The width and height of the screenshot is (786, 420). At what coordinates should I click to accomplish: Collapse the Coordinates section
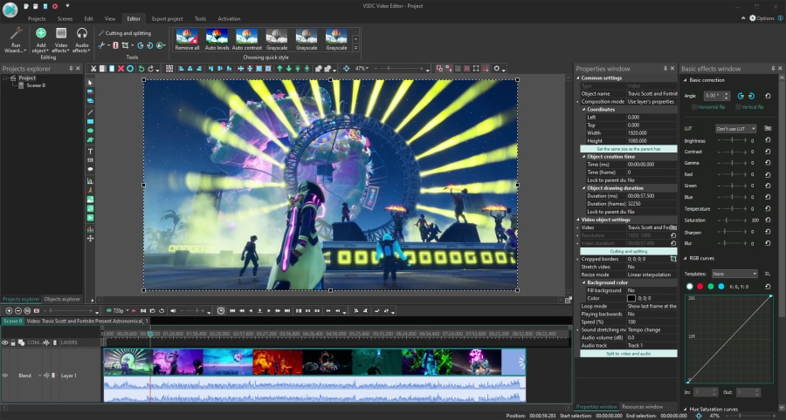(584, 110)
